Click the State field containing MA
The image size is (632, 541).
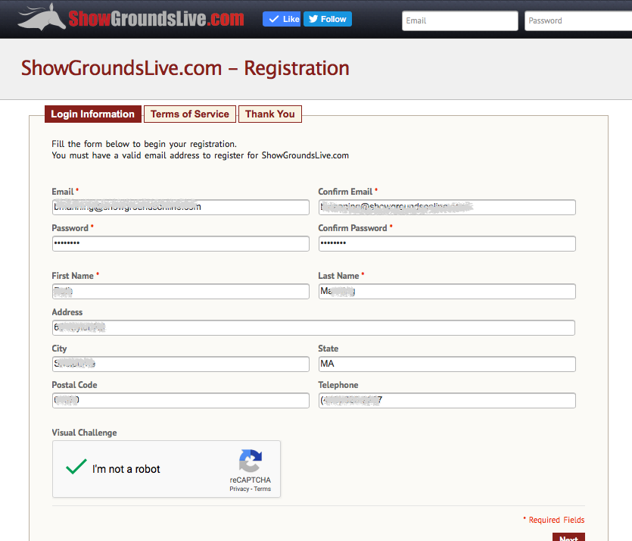click(x=447, y=364)
